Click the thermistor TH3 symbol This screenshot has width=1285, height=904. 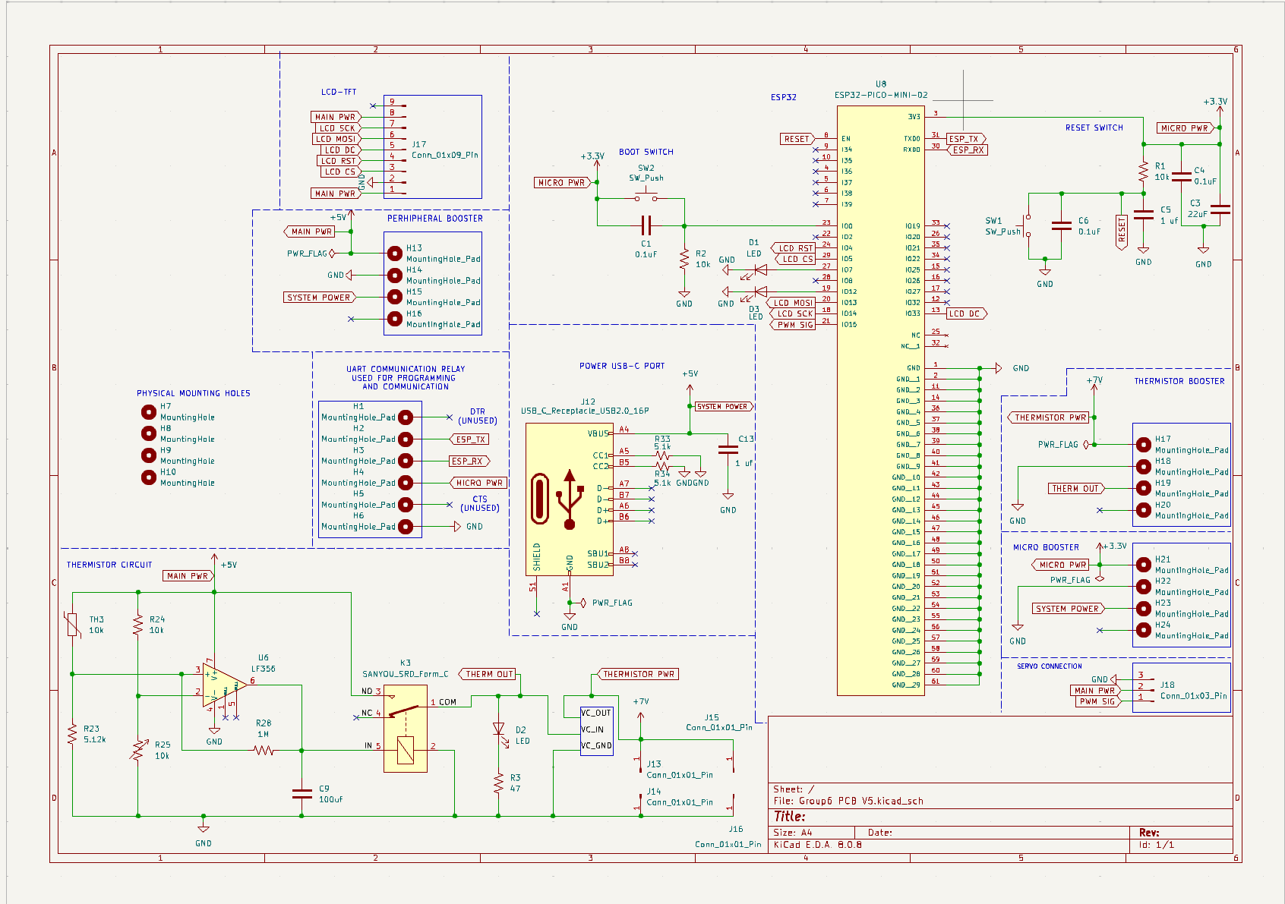[73, 624]
